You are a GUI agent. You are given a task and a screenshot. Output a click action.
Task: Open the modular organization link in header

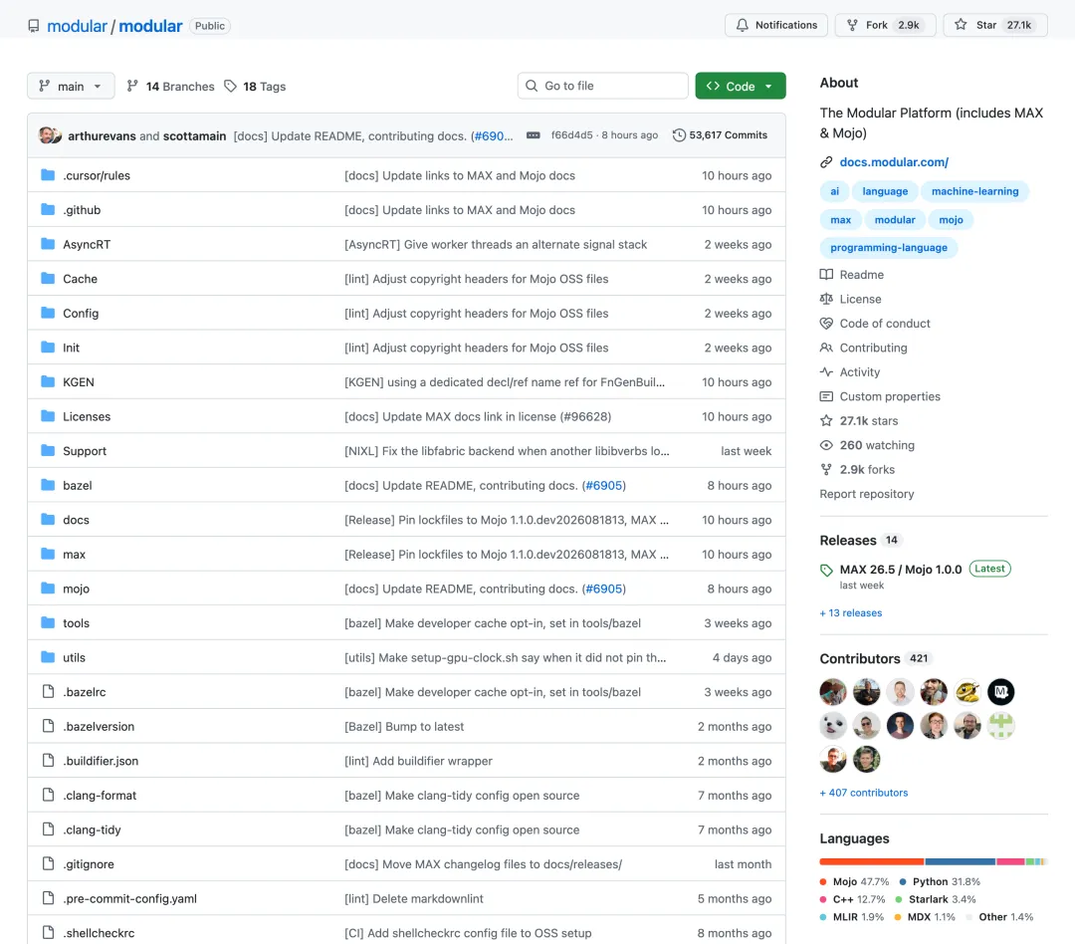[77, 26]
